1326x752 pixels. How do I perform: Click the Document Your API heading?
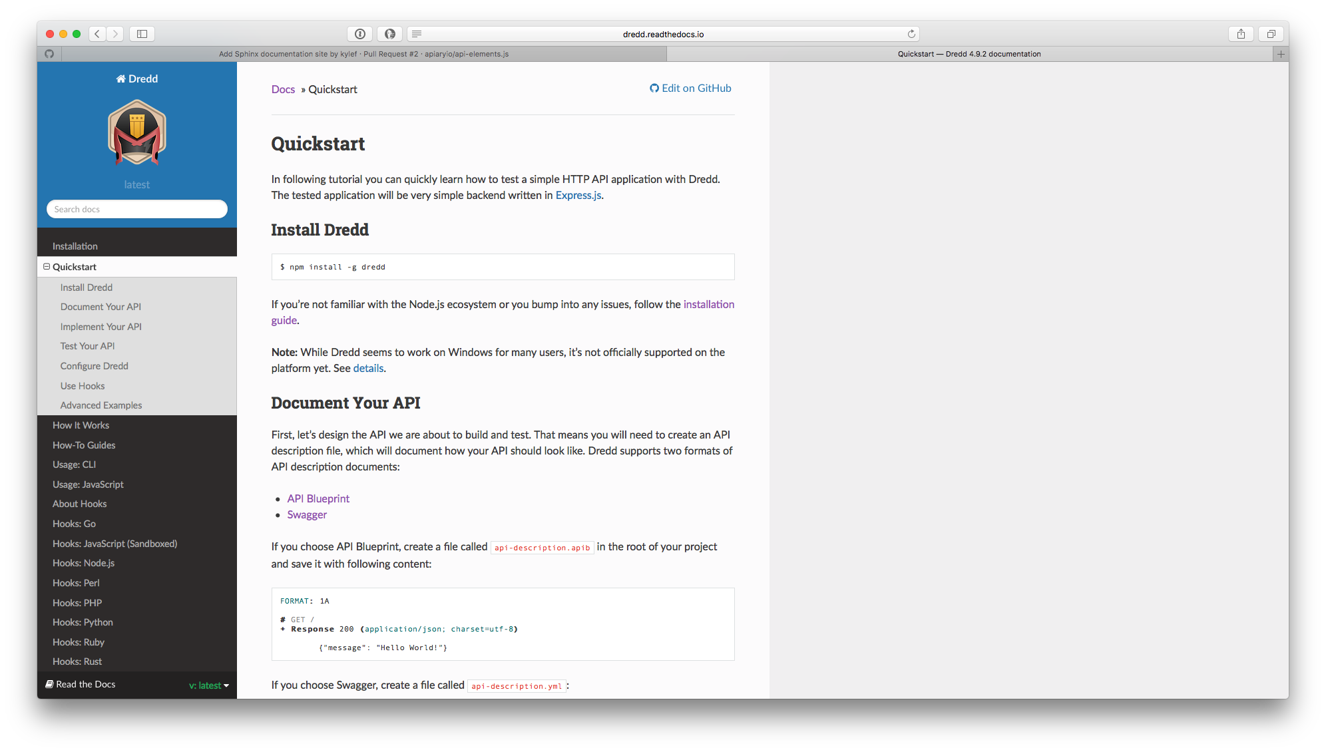point(345,403)
